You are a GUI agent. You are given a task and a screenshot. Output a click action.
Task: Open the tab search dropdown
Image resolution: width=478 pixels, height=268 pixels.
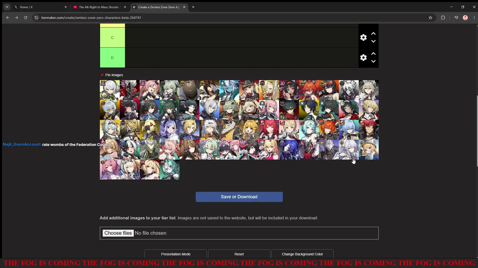7,7
